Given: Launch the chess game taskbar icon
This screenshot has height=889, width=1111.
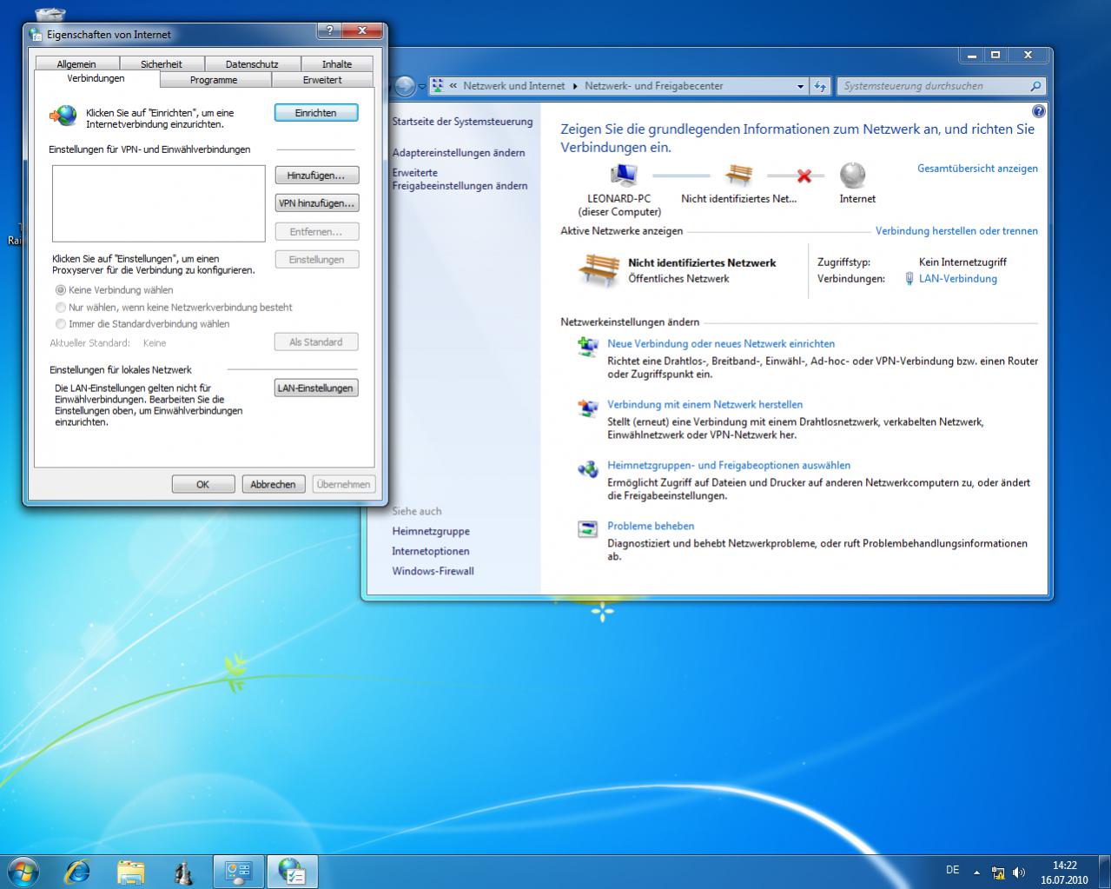Looking at the screenshot, I should coord(184,872).
